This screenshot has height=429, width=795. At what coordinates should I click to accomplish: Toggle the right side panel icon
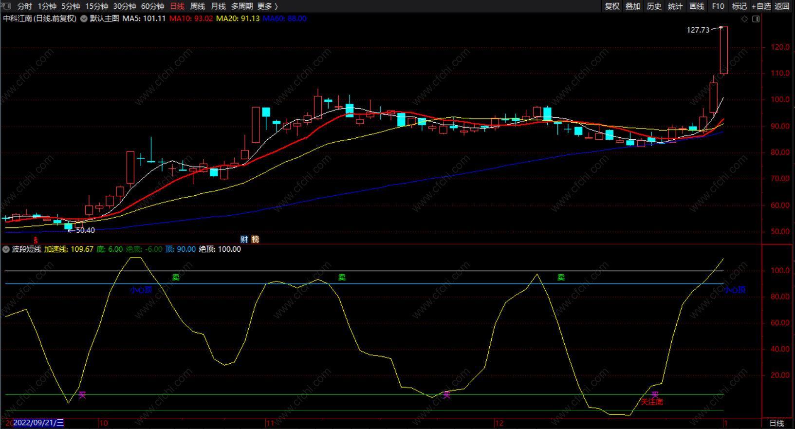[756, 19]
